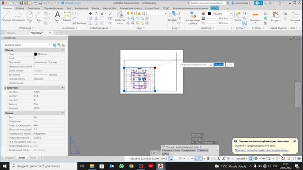Viewport: 303px width, 170px height.
Task: Open the Вставка ribbon tab
Action: (x=20, y=8)
